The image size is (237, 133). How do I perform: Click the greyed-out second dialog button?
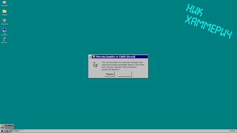[x=125, y=74]
